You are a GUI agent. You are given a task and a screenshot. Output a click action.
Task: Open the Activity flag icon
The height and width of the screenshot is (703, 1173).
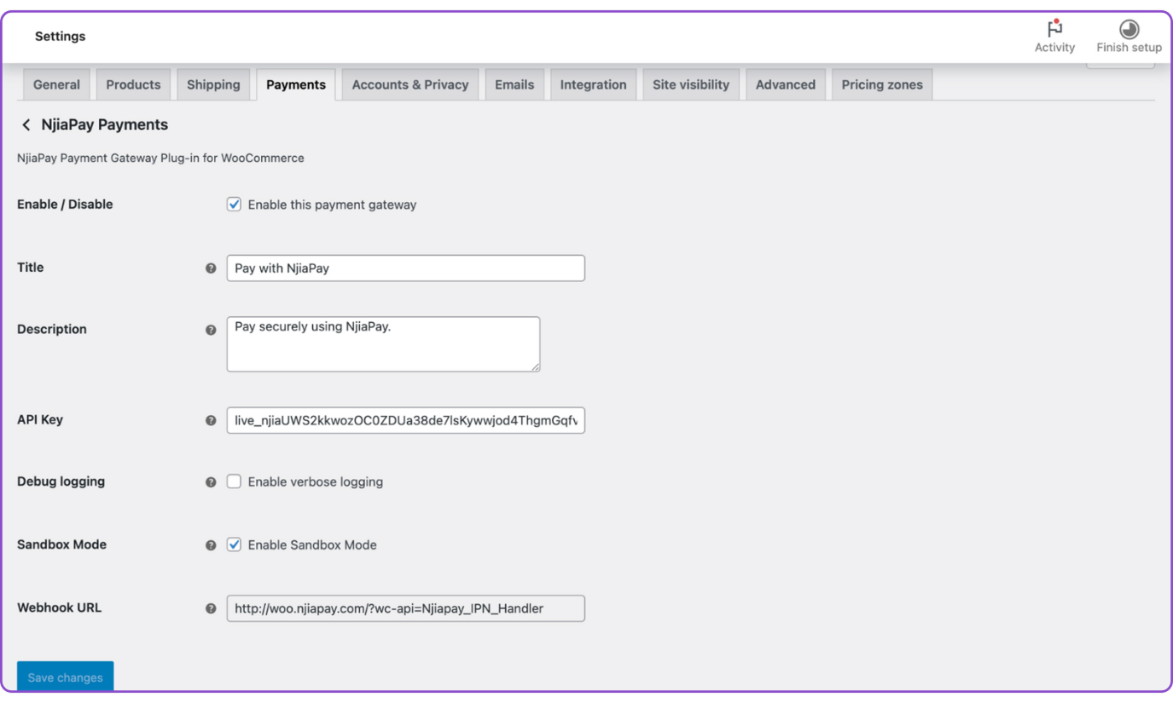1054,27
